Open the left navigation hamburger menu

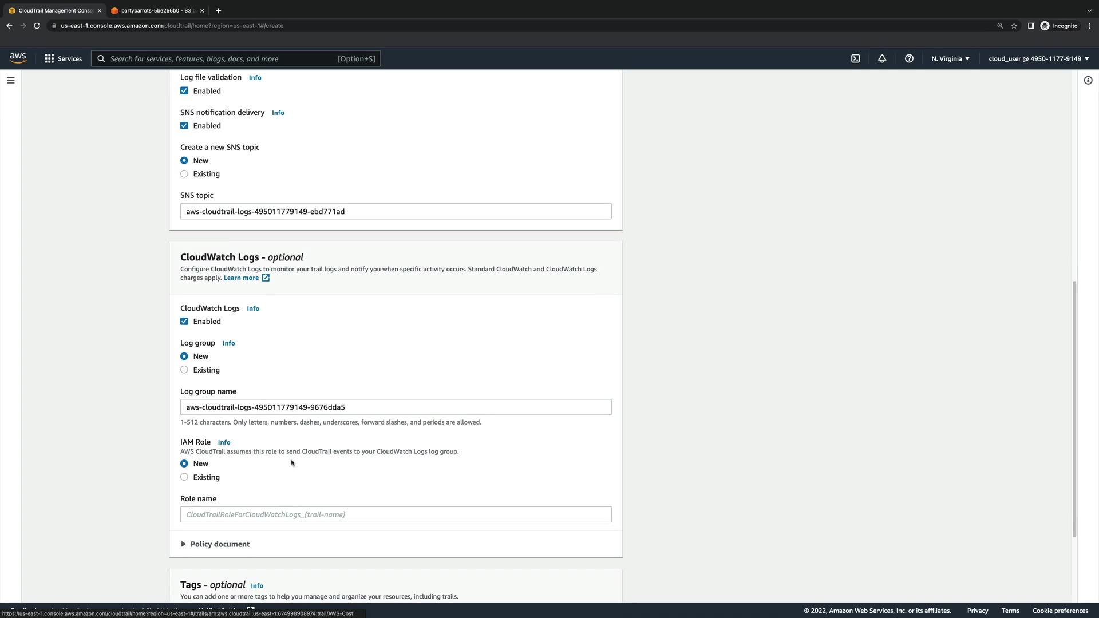click(x=10, y=80)
